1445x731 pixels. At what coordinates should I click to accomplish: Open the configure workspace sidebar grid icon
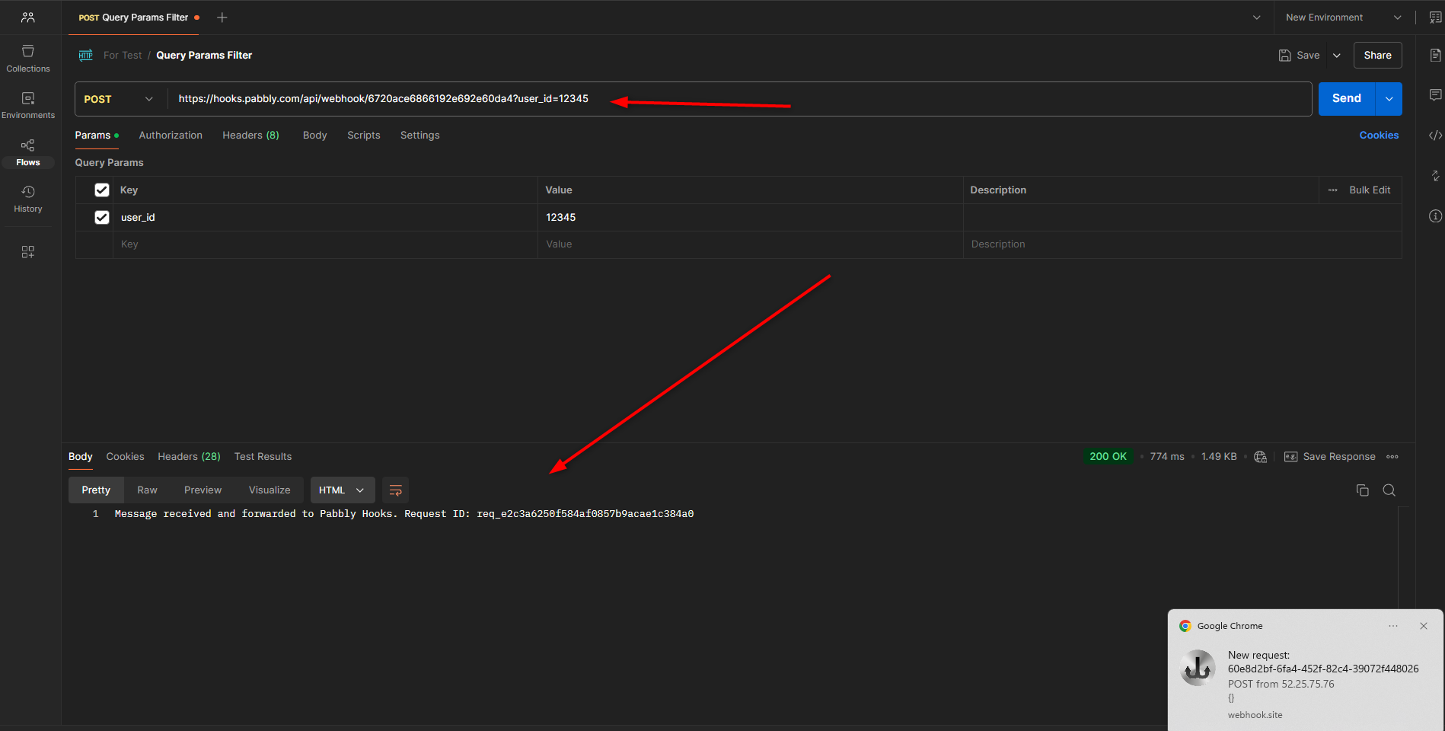pyautogui.click(x=28, y=252)
